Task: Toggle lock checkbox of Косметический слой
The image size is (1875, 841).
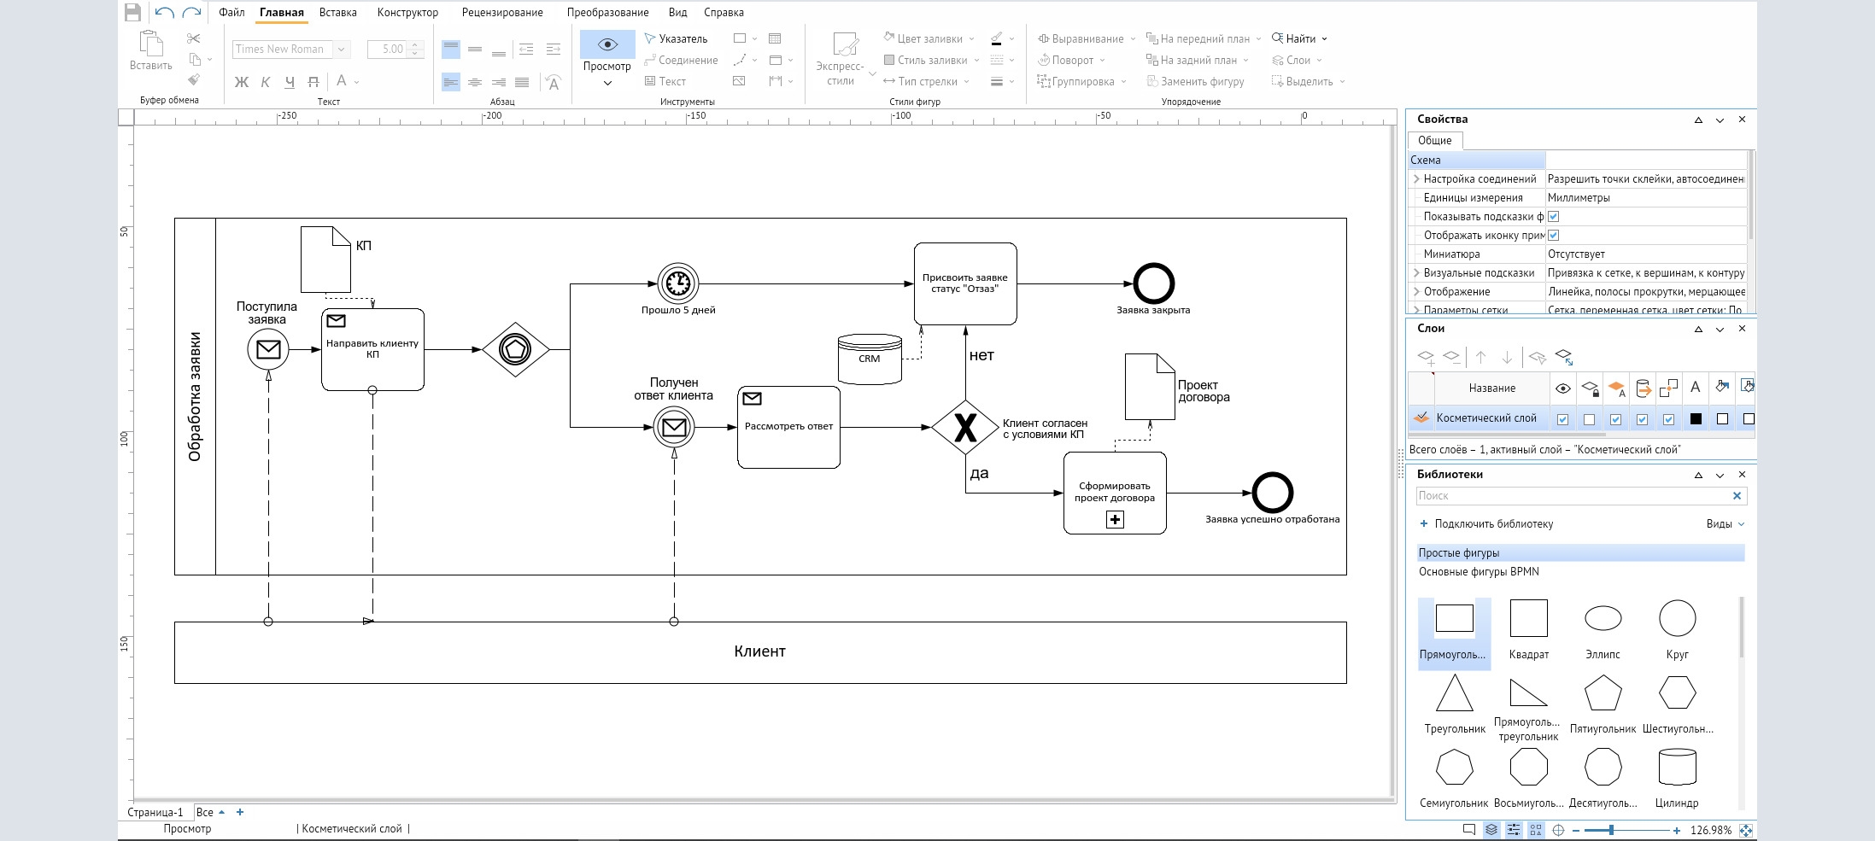Action: coord(1589,419)
